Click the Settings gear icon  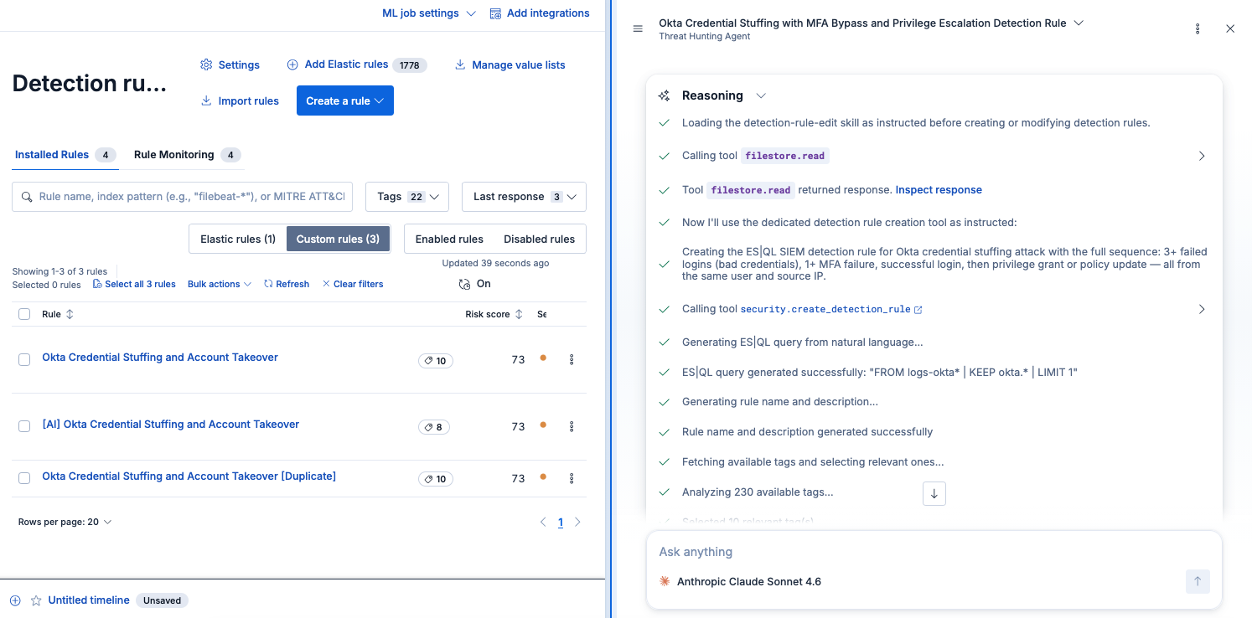pyautogui.click(x=206, y=64)
